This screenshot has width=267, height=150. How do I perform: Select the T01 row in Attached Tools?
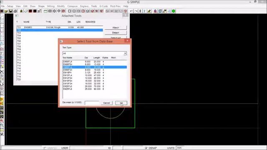(60, 27)
